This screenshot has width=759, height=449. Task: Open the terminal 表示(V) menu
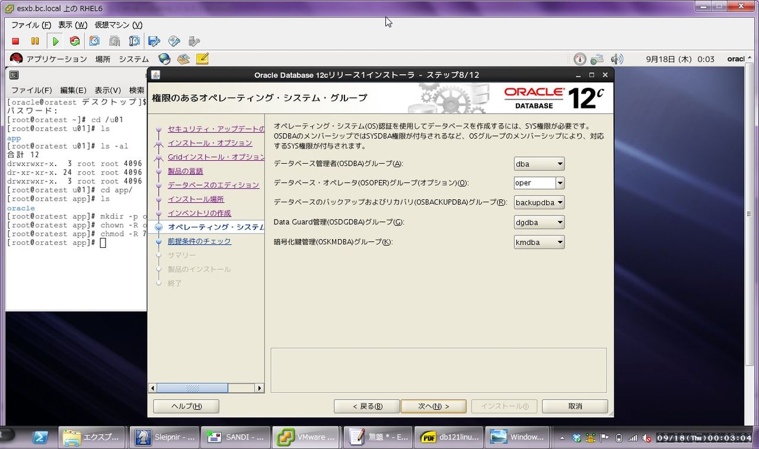coord(108,90)
